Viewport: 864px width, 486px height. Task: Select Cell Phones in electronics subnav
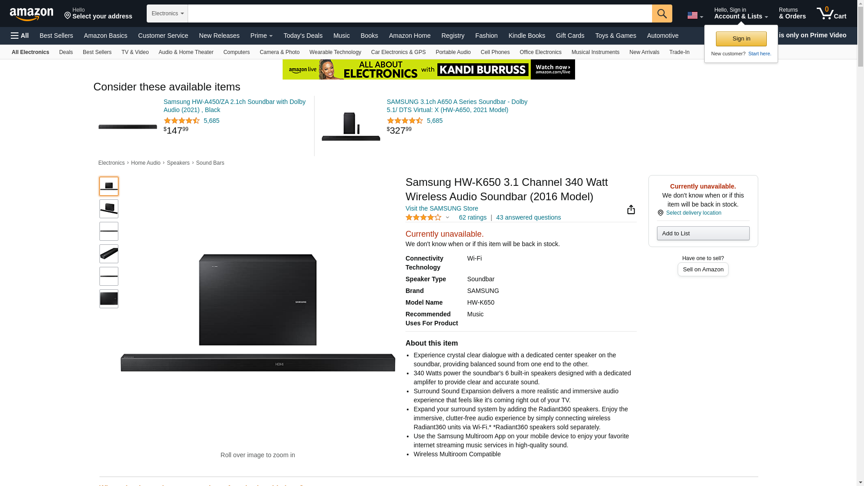point(495,52)
